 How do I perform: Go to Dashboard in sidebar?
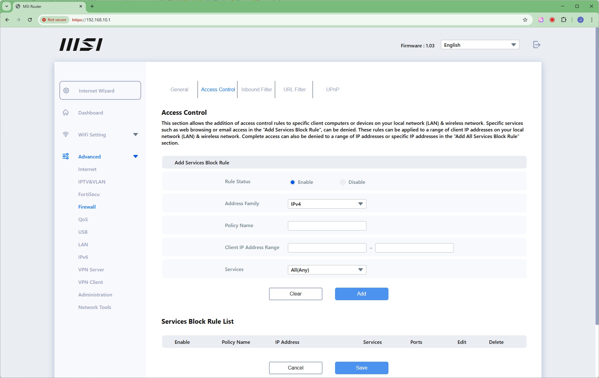click(x=91, y=113)
